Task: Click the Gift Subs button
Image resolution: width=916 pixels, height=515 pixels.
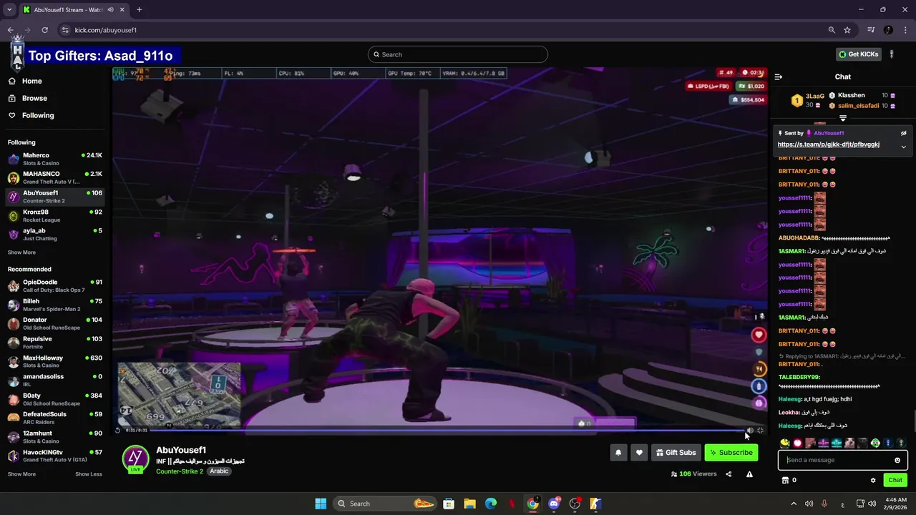Action: point(676,453)
